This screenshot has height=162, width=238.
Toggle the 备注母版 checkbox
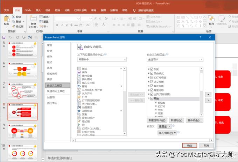pyautogui.click(x=152, y=86)
